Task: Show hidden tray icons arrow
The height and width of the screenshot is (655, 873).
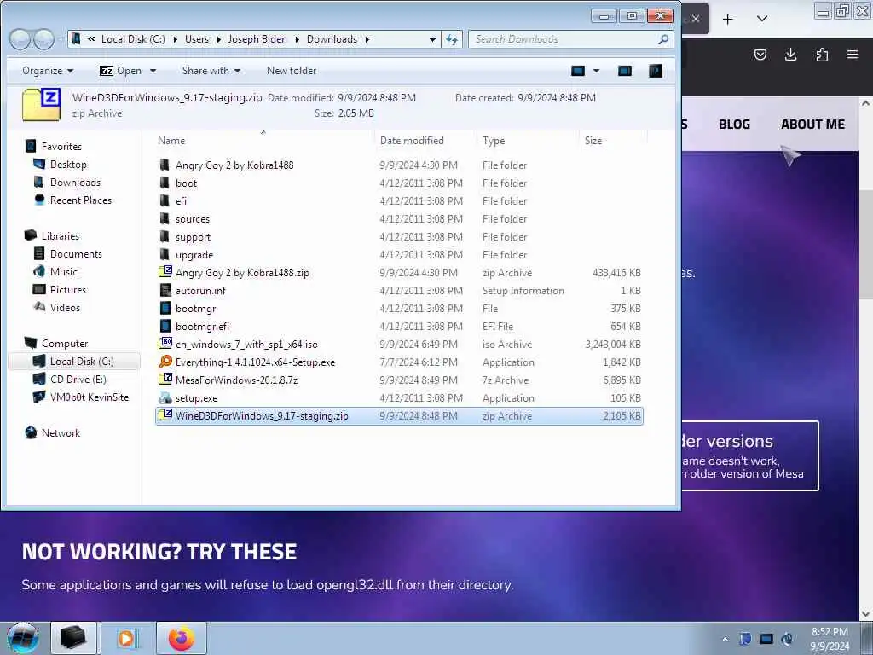Action: tap(725, 639)
